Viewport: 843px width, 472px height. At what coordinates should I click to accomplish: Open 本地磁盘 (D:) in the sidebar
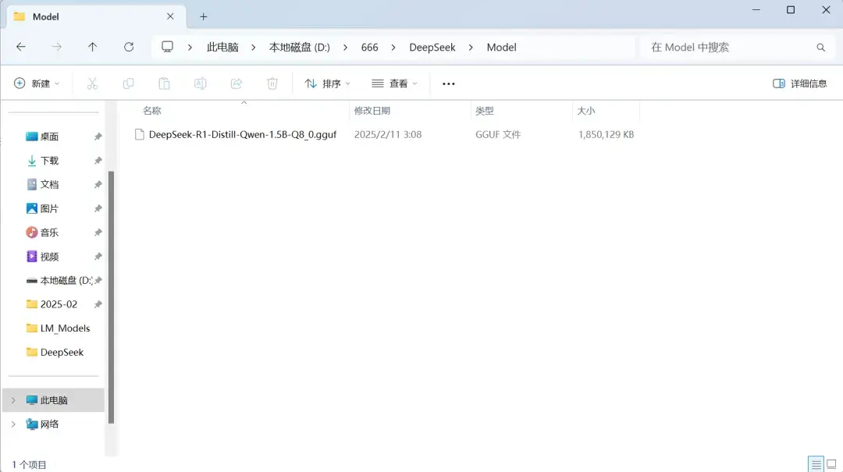66,281
